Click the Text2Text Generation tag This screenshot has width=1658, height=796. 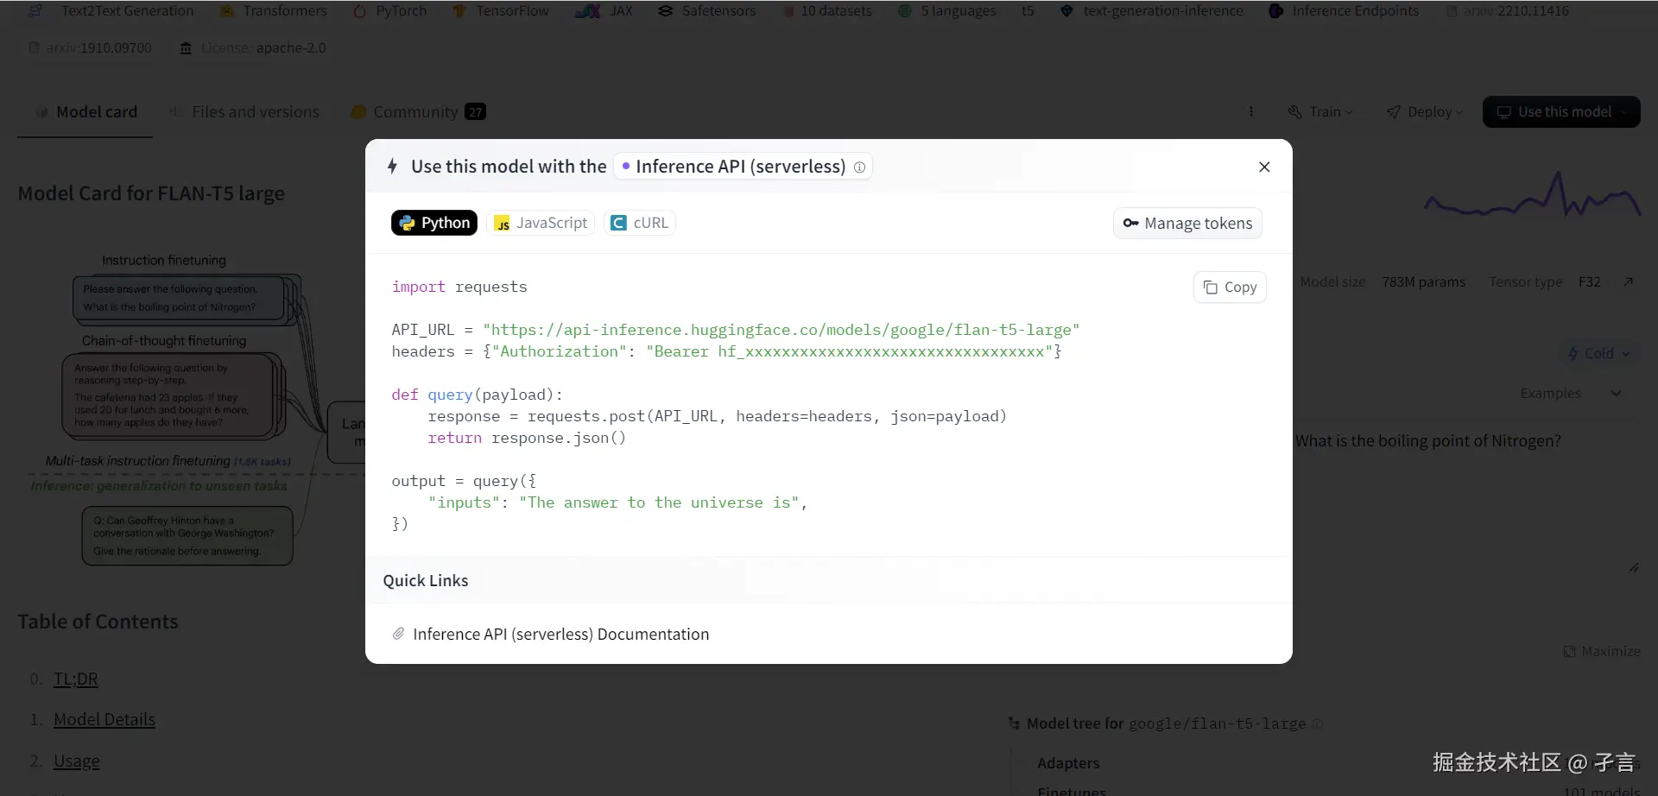111,11
